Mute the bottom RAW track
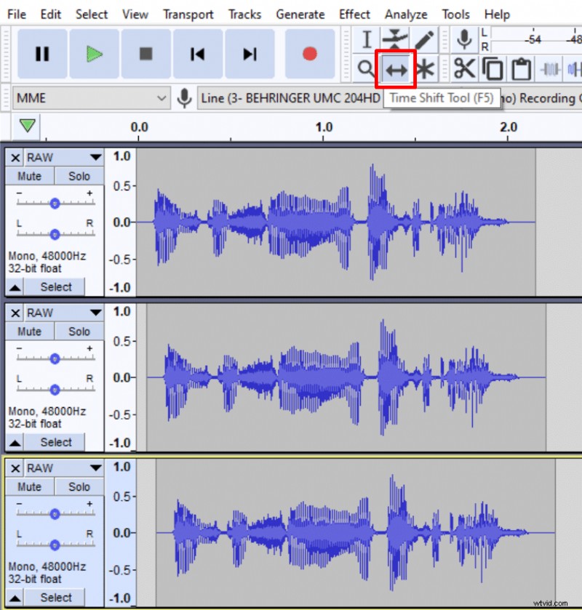The height and width of the screenshot is (610, 582). 29,486
